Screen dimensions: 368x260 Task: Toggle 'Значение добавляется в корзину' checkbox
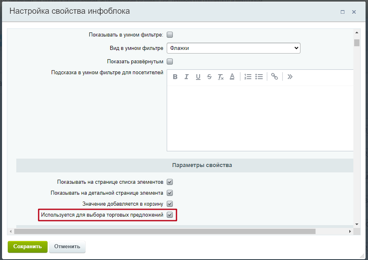[170, 204]
